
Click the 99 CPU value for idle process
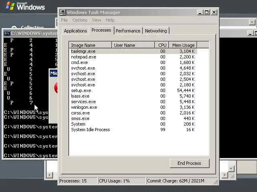[x=163, y=130]
